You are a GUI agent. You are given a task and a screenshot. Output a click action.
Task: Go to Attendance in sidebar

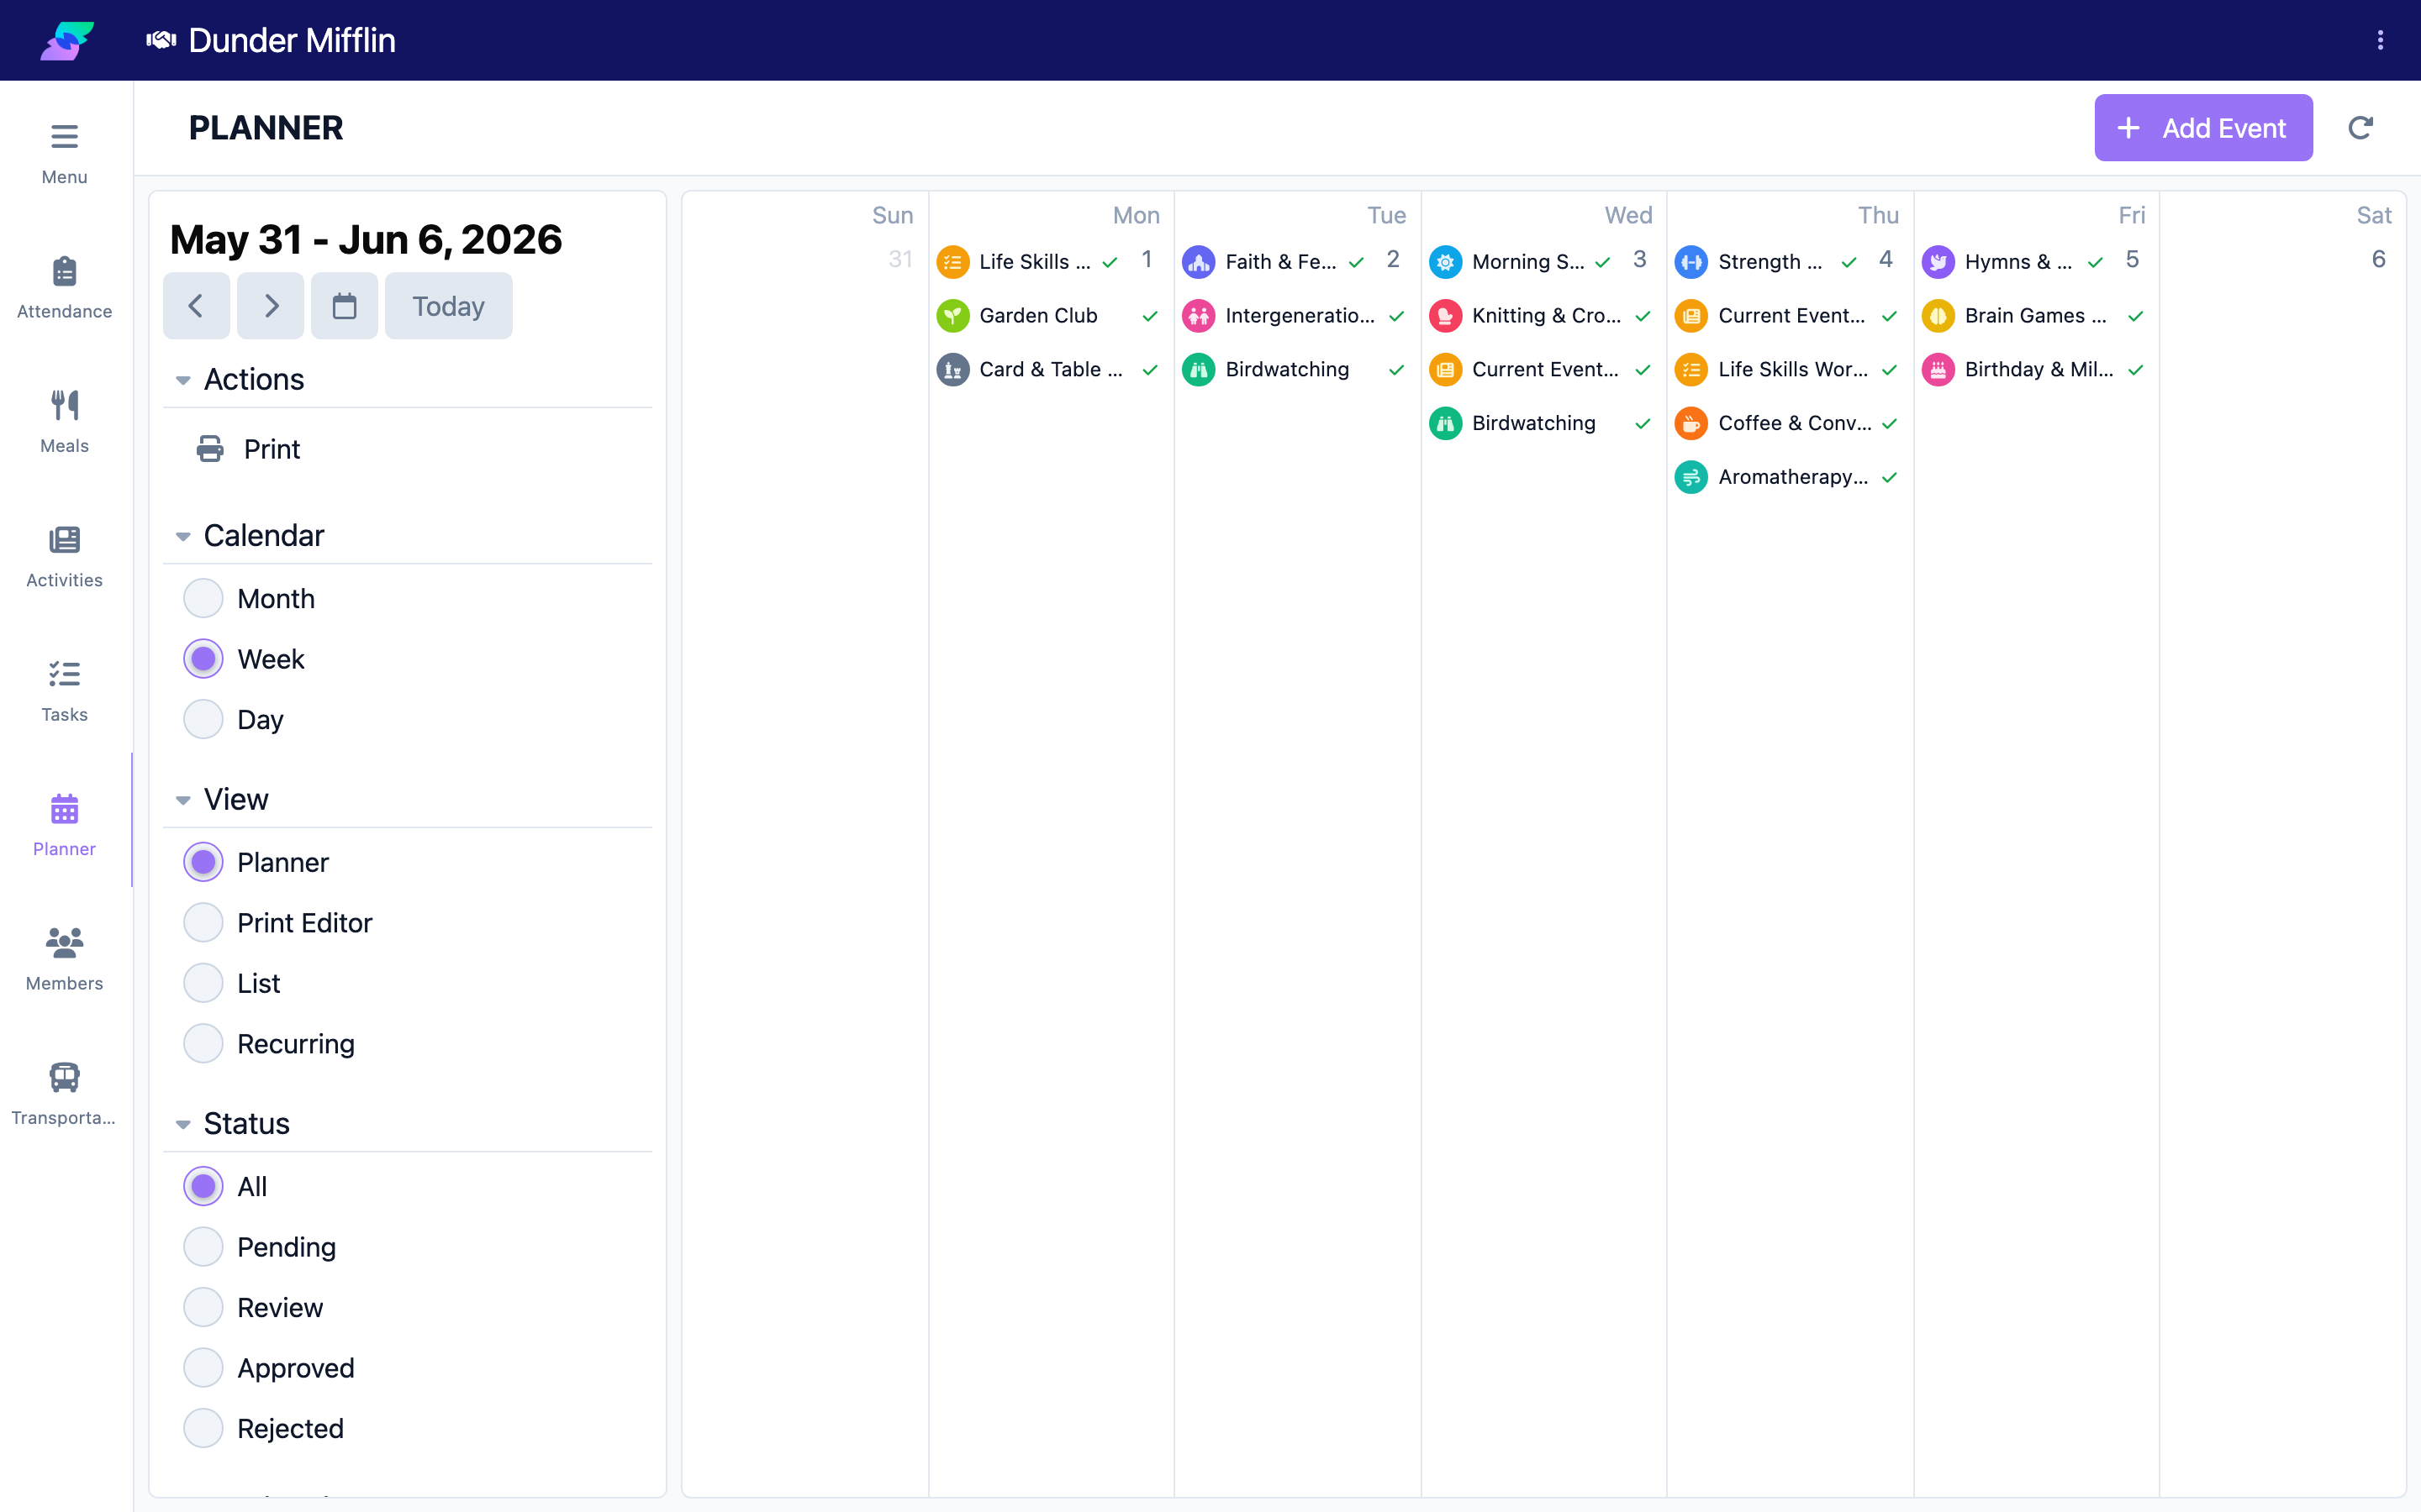(64, 288)
